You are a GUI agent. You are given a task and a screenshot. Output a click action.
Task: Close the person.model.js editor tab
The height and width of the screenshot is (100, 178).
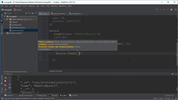click(66, 14)
